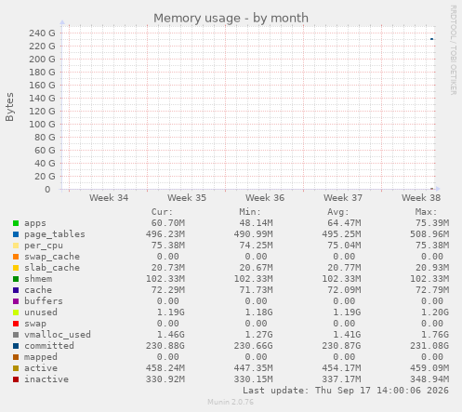Image resolution: width=462 pixels, height=412 pixels.
Task: Click the 'Max:' column header
Action: pyautogui.click(x=426, y=212)
